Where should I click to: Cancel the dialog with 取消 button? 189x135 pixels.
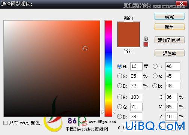point(170,27)
